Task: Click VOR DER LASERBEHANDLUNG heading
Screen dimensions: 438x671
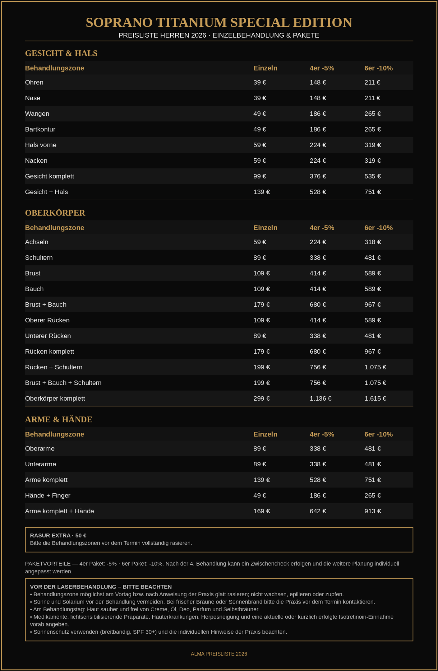Action: point(101,587)
